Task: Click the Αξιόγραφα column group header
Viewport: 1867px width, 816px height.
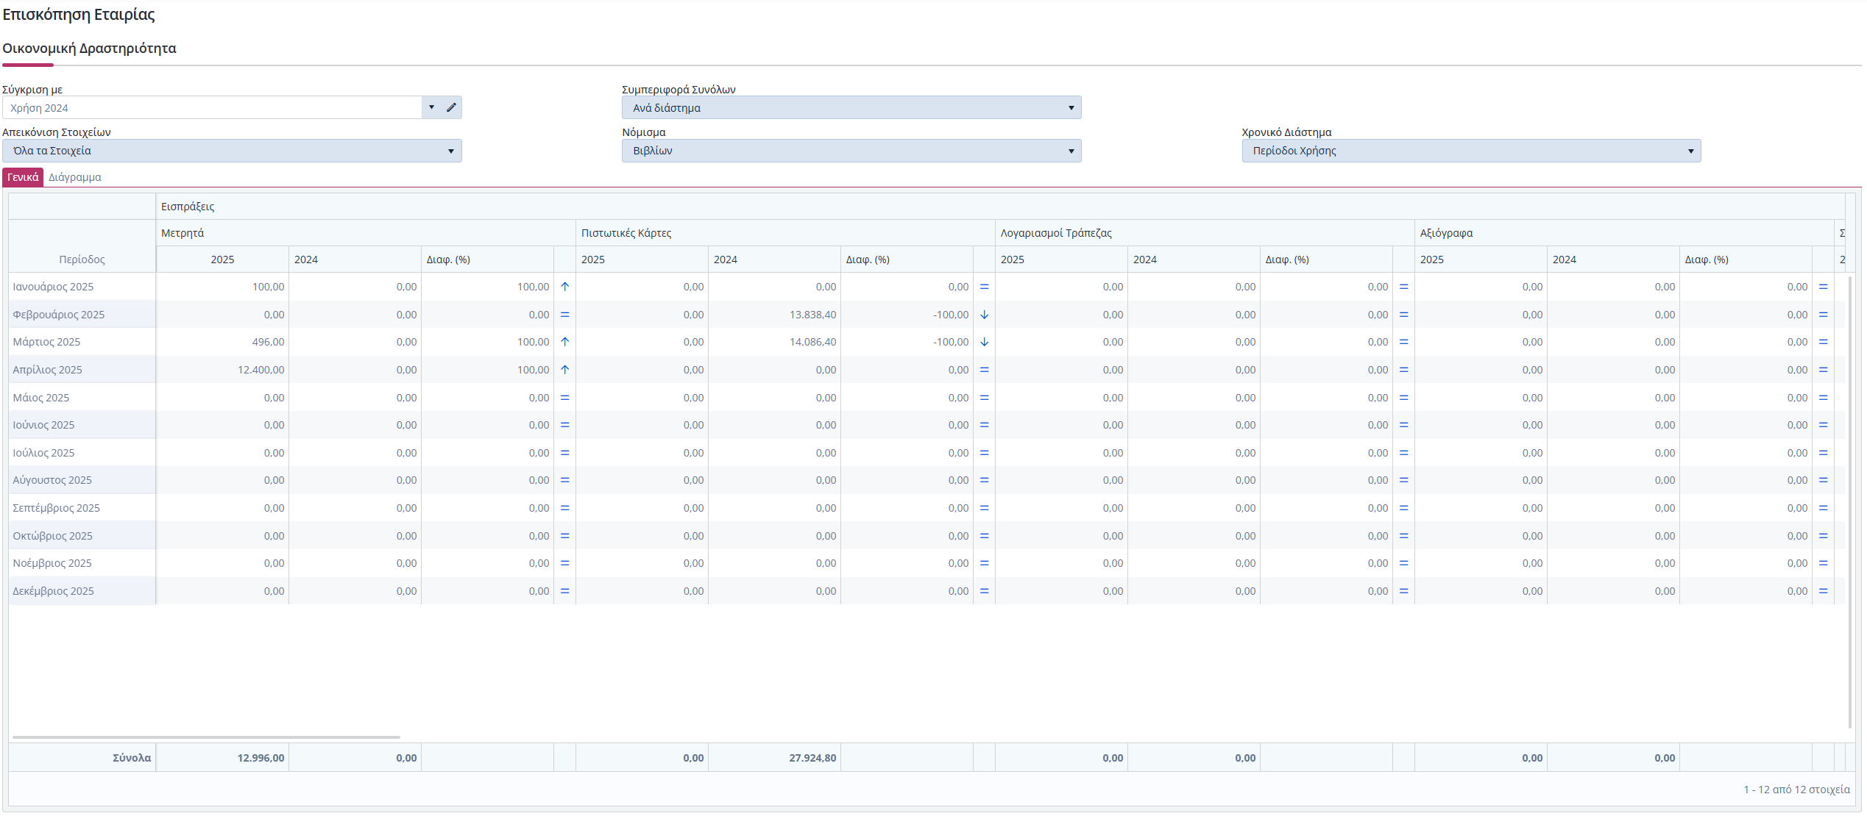Action: (x=1624, y=233)
